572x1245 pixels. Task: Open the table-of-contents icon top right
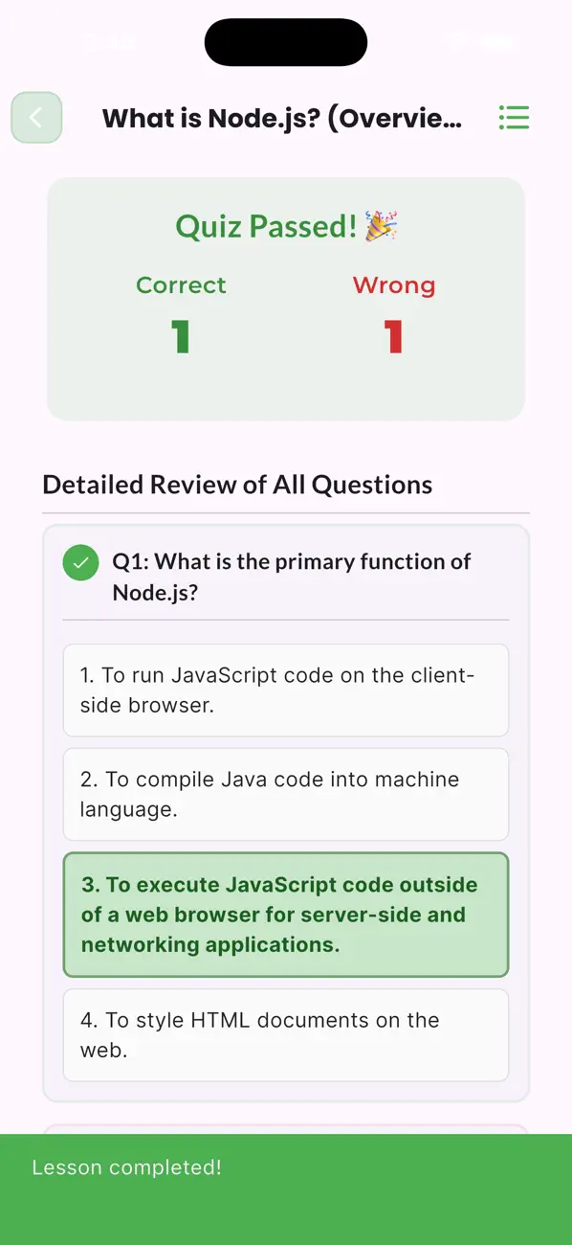(x=514, y=117)
